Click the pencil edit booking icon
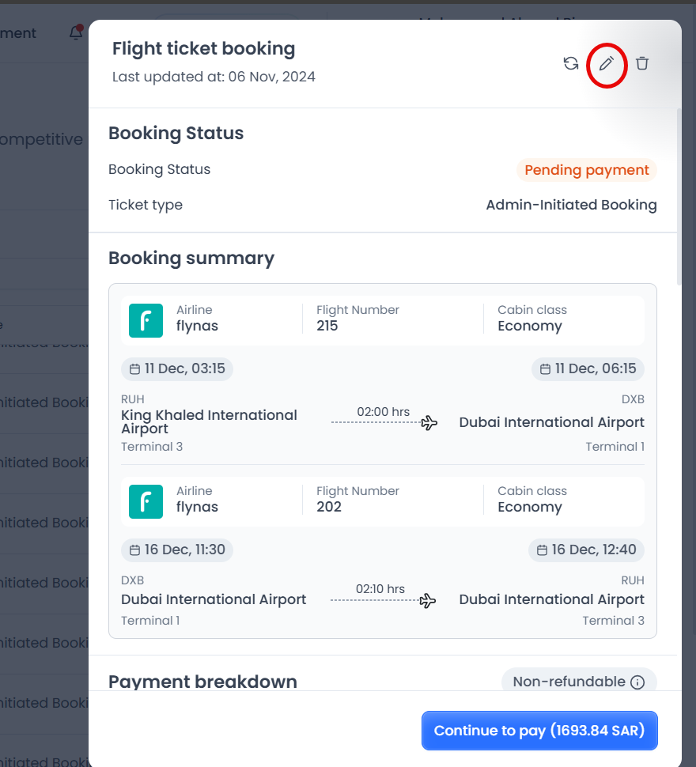696x767 pixels. tap(607, 64)
